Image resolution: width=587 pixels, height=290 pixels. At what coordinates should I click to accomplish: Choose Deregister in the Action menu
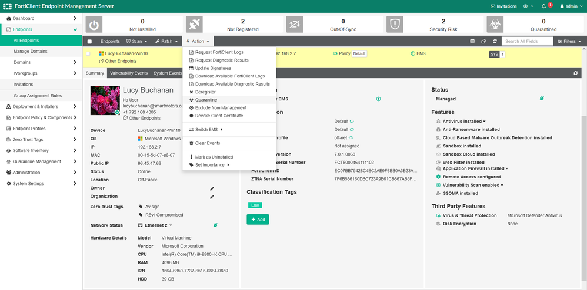[x=229, y=92]
